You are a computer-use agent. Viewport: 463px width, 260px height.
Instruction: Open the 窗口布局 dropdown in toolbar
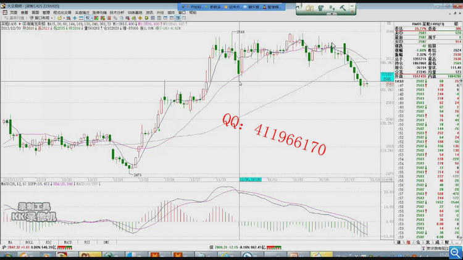click(41, 18)
